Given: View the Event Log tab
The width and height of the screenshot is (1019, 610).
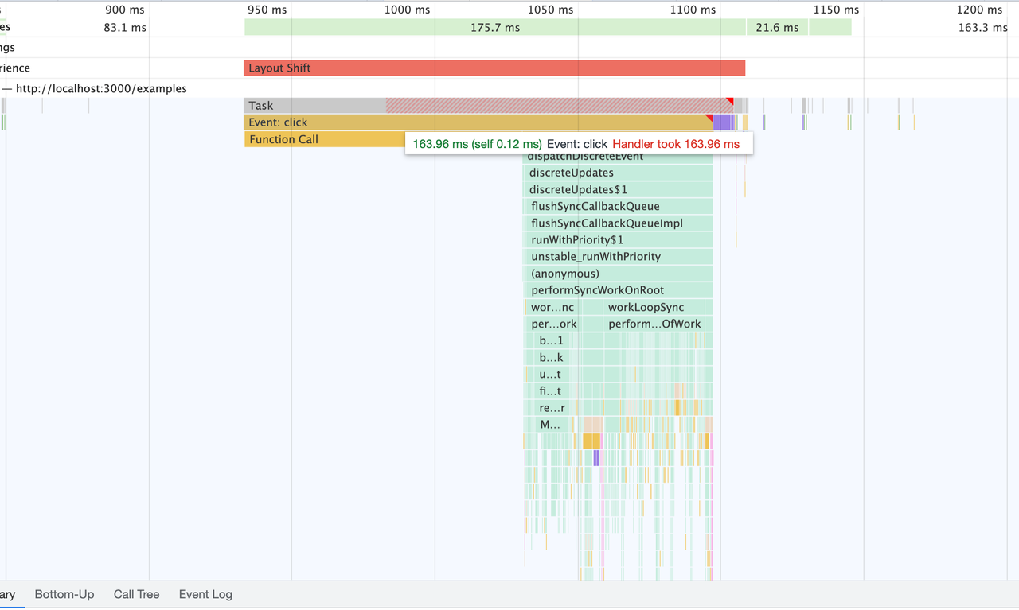Looking at the screenshot, I should coord(205,594).
